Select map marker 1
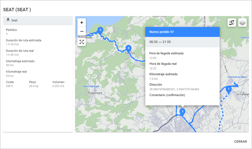 (229, 89)
